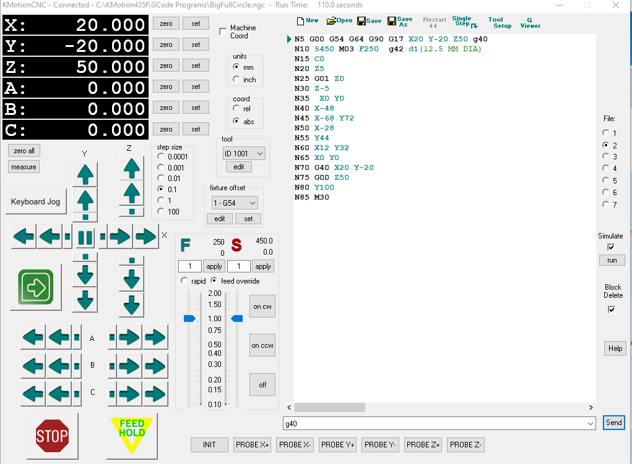This screenshot has width=632, height=464.
Task: Open Tool Setup from the toolbar
Action: pyautogui.click(x=499, y=22)
